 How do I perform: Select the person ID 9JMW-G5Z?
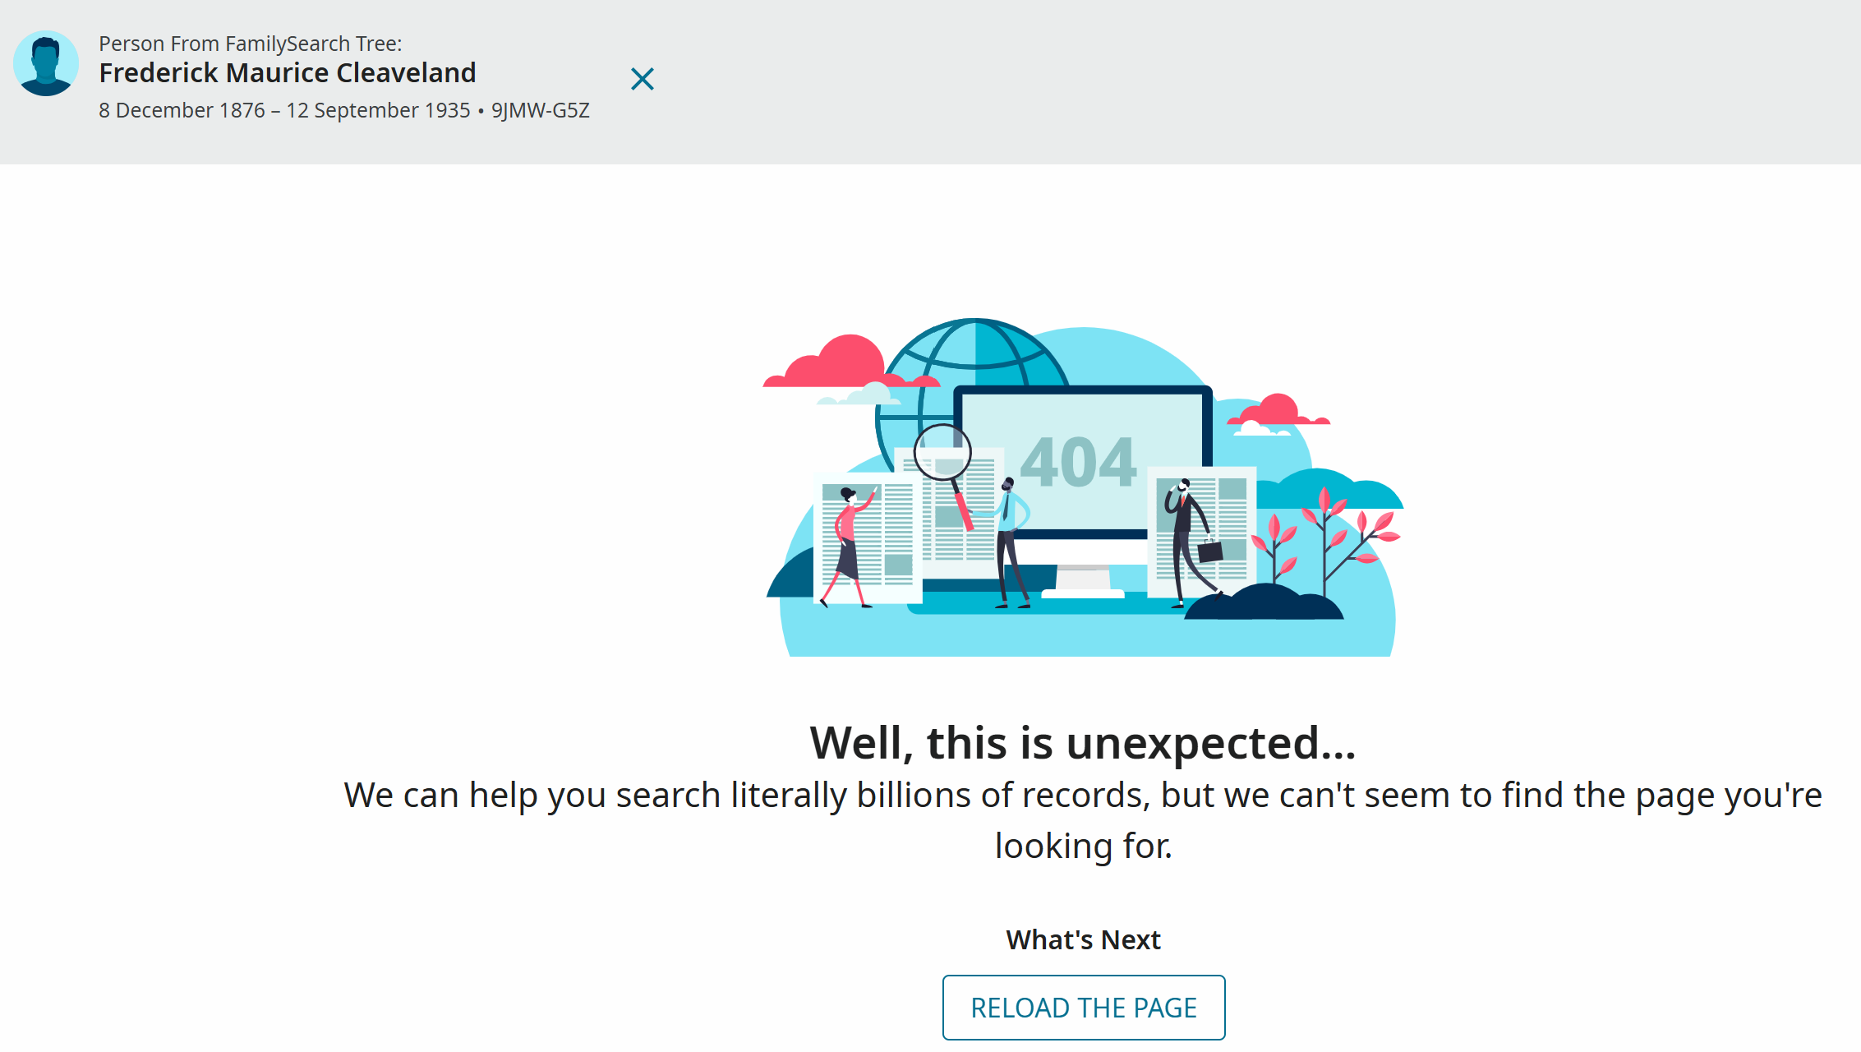click(541, 110)
